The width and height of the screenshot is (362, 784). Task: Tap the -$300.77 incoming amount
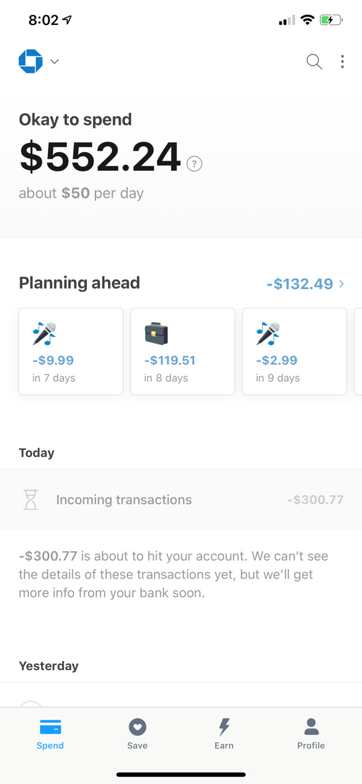(315, 500)
